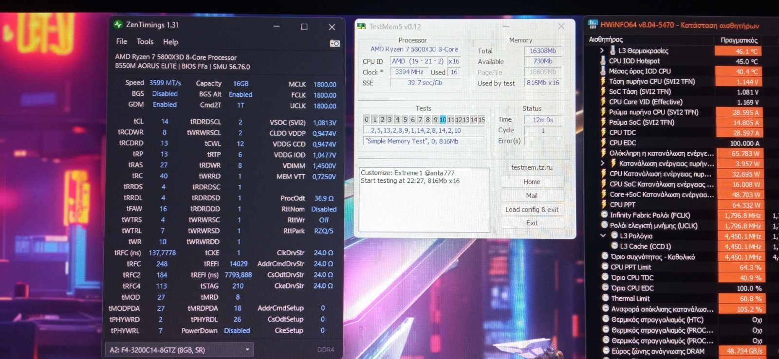Click the Αισθητήρας column header in HWiNFO

606,39
